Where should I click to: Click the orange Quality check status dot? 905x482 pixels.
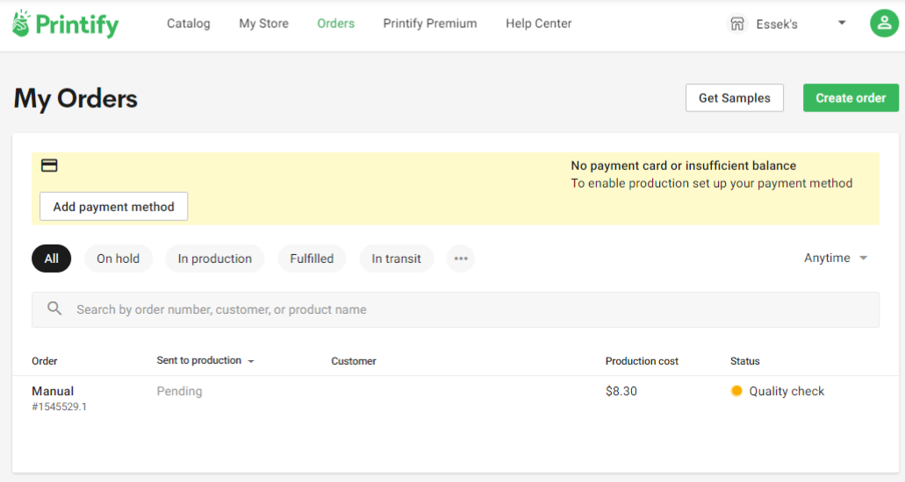point(736,391)
